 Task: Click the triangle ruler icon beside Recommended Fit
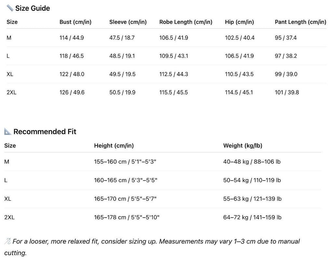(8, 132)
